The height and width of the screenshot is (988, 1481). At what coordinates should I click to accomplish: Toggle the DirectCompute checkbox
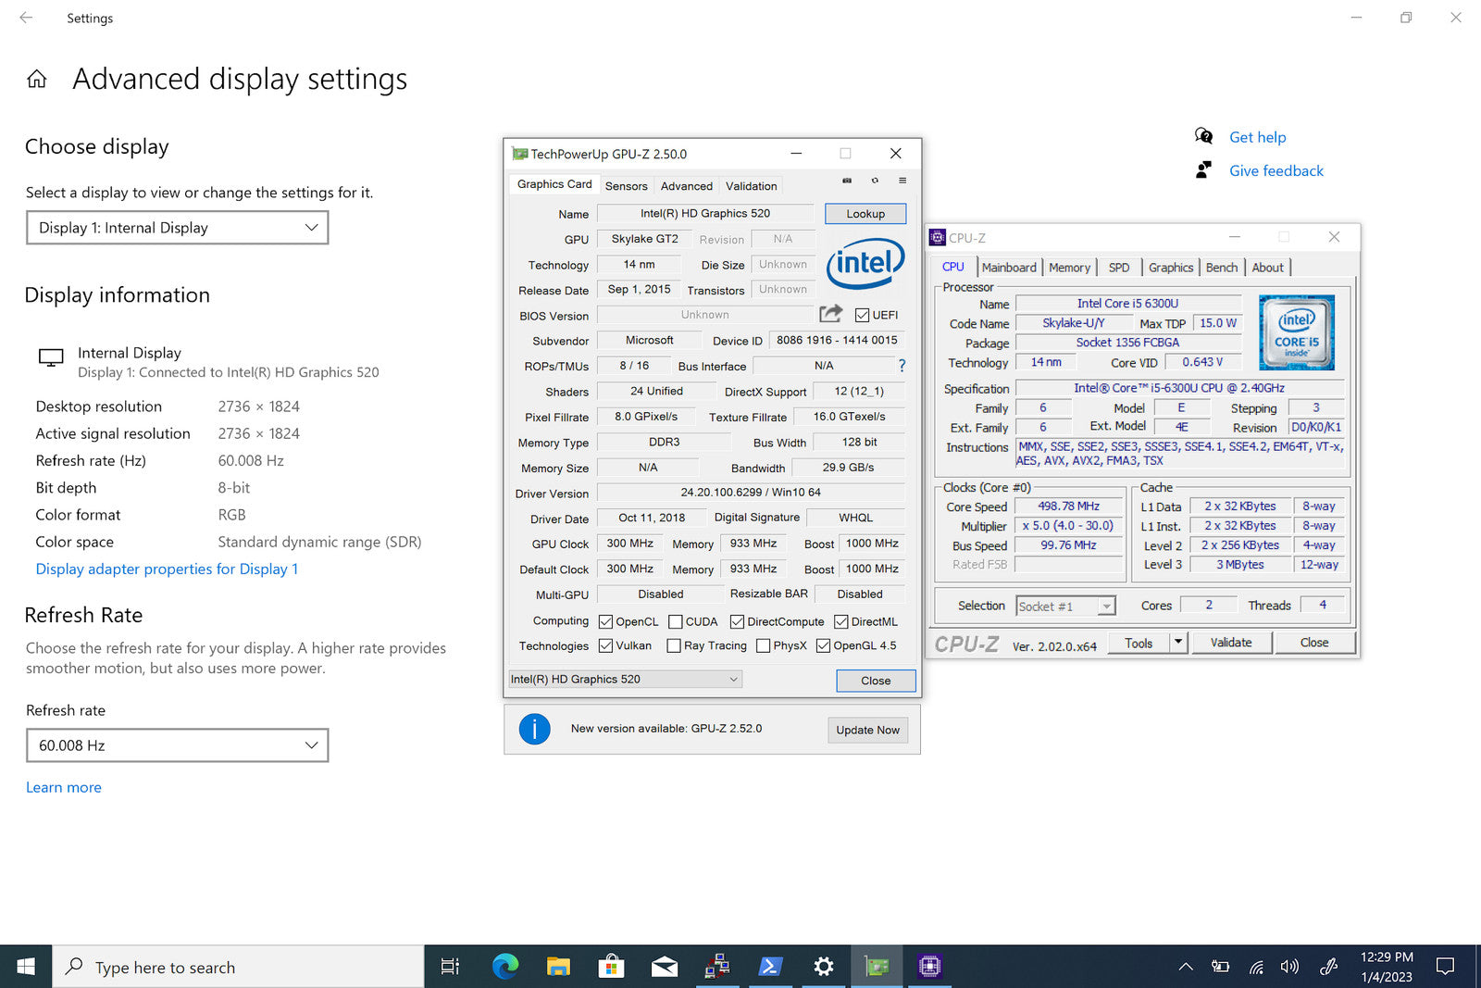tap(738, 621)
